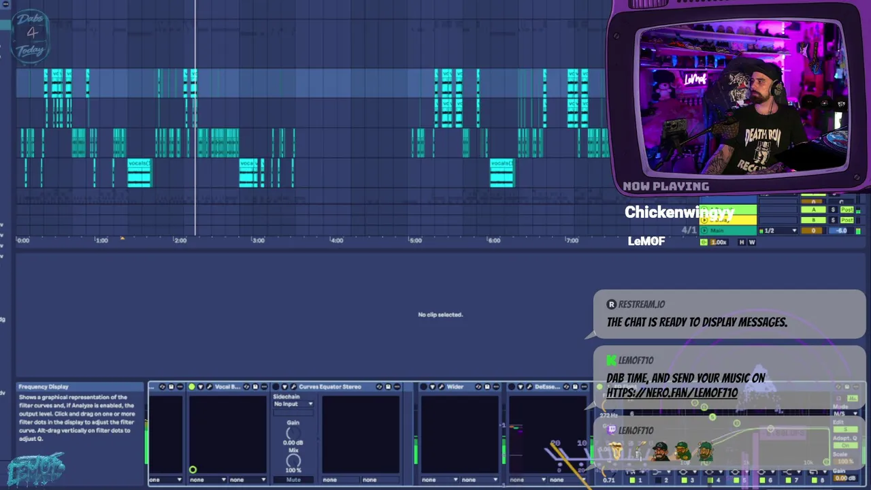Toggle the Vocal B device activator
Screen dimensions: 871x490
tap(192, 387)
